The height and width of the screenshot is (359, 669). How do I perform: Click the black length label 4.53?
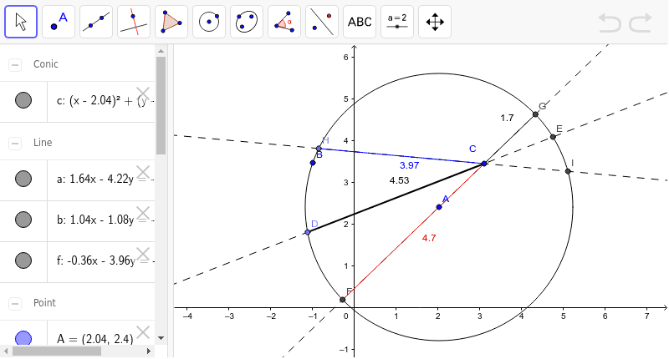tap(400, 180)
